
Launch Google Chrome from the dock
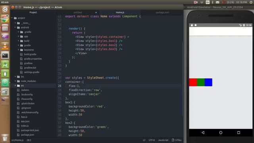(x=5, y=19)
